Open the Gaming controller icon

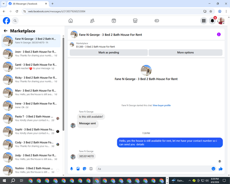157,21
